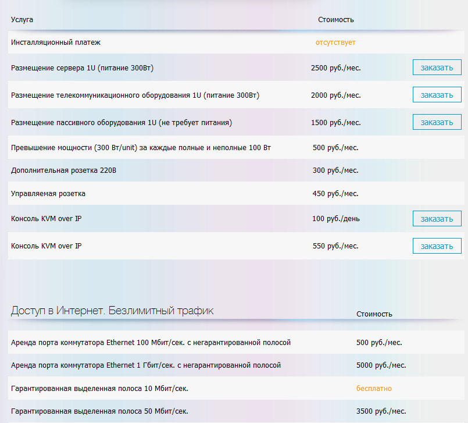Click the '450 руб./мес.' price
The height and width of the screenshot is (423, 468).
(335, 194)
